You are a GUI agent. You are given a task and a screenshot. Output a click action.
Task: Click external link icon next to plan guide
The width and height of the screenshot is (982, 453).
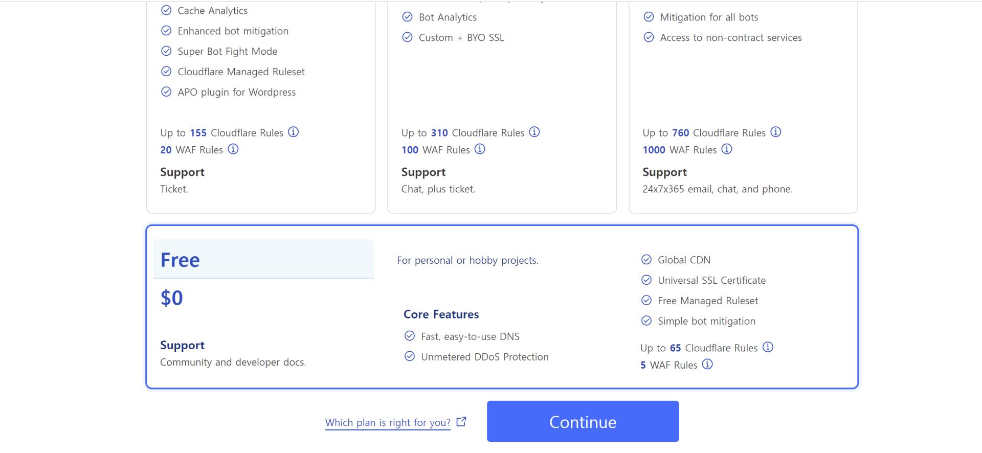pos(461,422)
